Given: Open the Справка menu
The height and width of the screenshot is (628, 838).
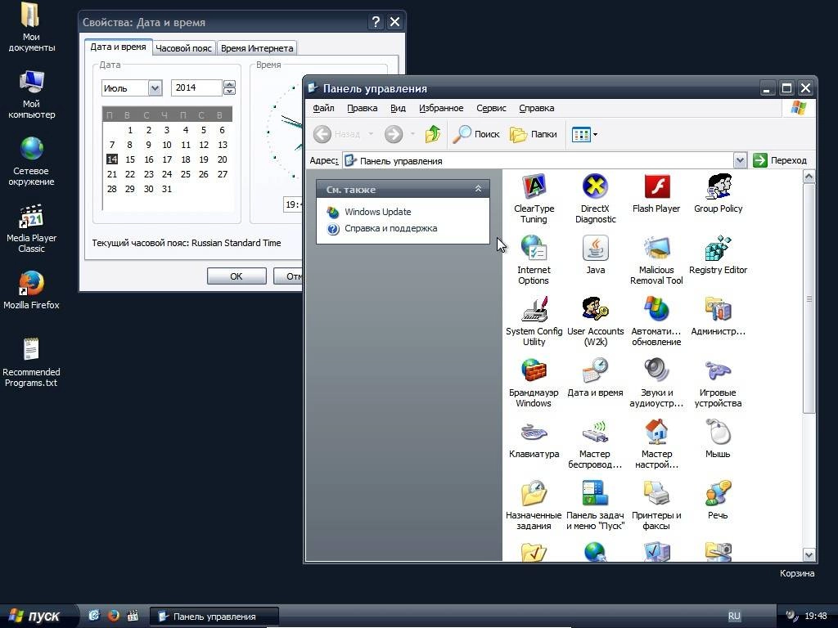Looking at the screenshot, I should [536, 108].
